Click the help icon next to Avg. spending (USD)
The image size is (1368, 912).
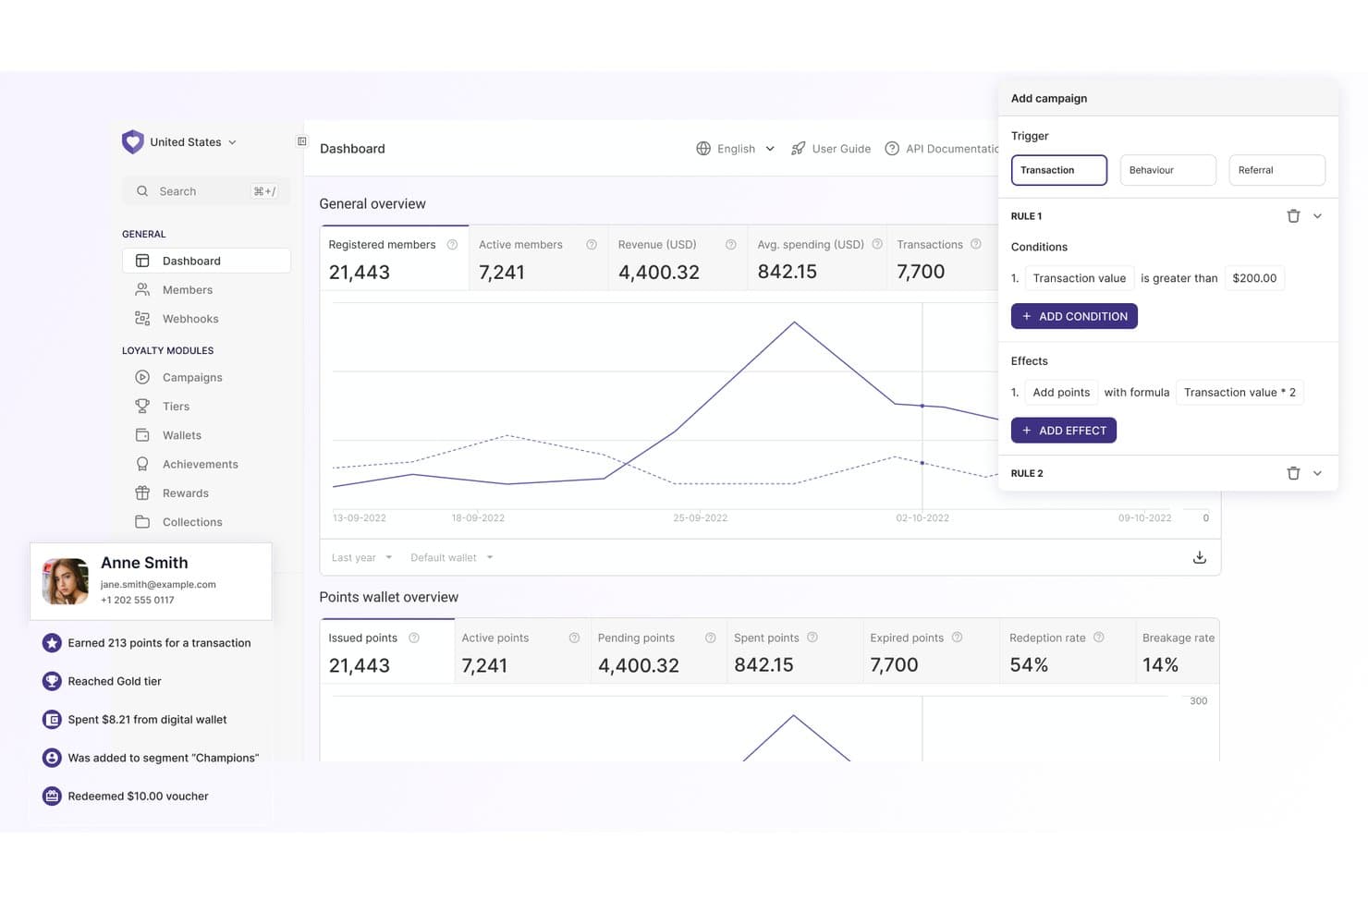tap(877, 245)
